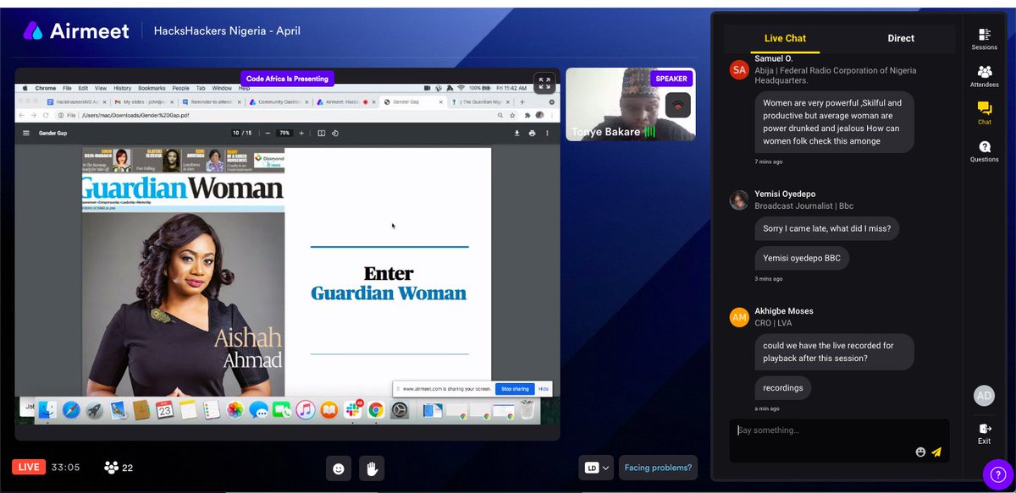Click the Hide link in sharing bar
This screenshot has height=493, width=1016.
[x=544, y=389]
